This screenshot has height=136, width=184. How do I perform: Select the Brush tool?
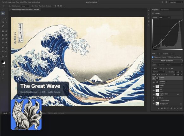point(6,31)
